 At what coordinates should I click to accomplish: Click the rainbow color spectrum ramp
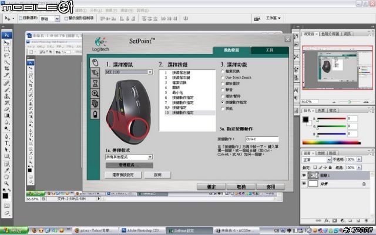(x=331, y=143)
